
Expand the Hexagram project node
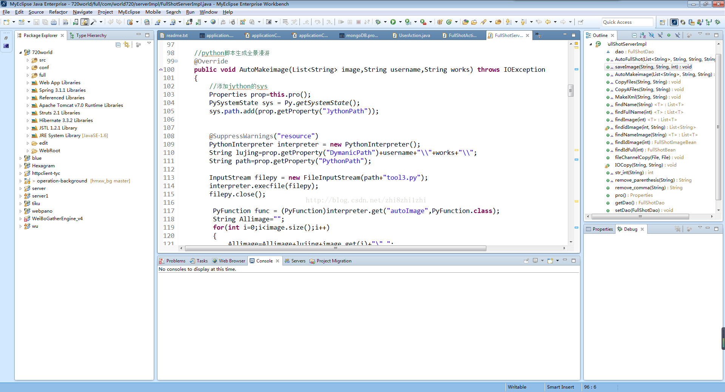tap(21, 166)
